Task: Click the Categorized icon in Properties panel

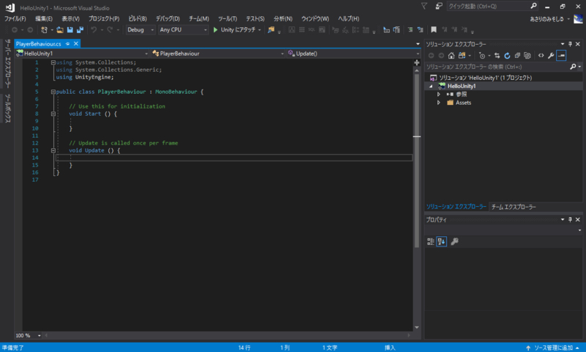Action: tap(431, 241)
